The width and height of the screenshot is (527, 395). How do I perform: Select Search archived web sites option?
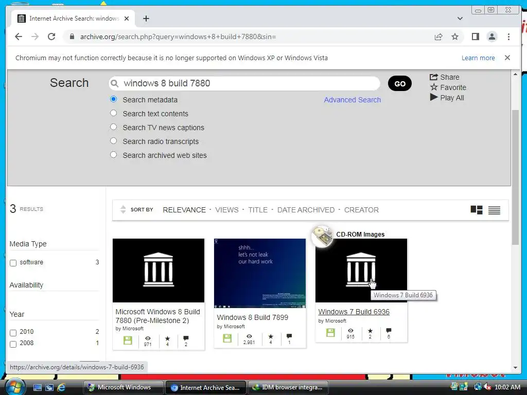click(x=114, y=155)
